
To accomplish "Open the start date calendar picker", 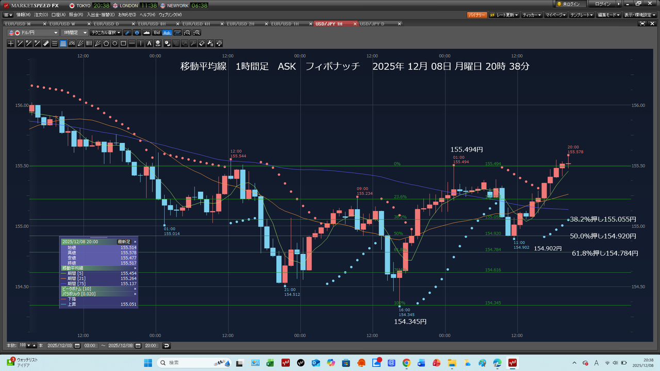I will [77, 345].
